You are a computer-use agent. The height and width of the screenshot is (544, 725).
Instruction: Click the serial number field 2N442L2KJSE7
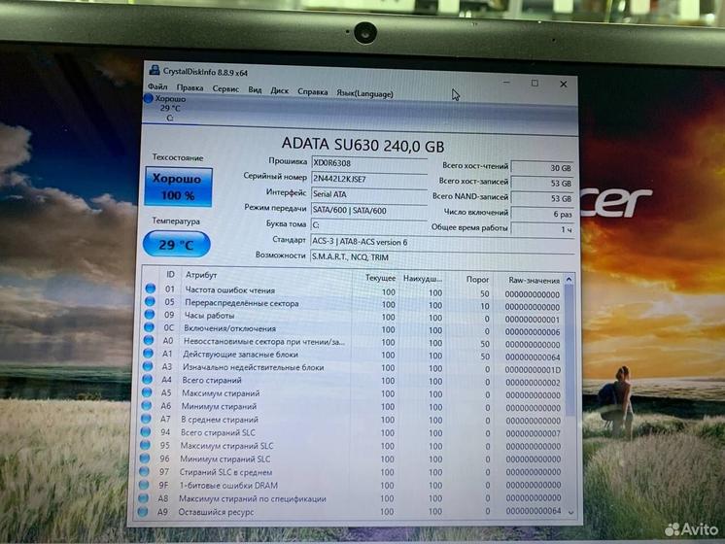click(x=367, y=179)
